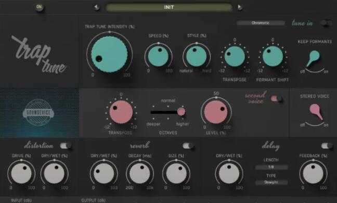Image resolution: width=337 pixels, height=203 pixels.
Task: Click the 'FORMANT SHIFT' label
Action: coord(273,80)
